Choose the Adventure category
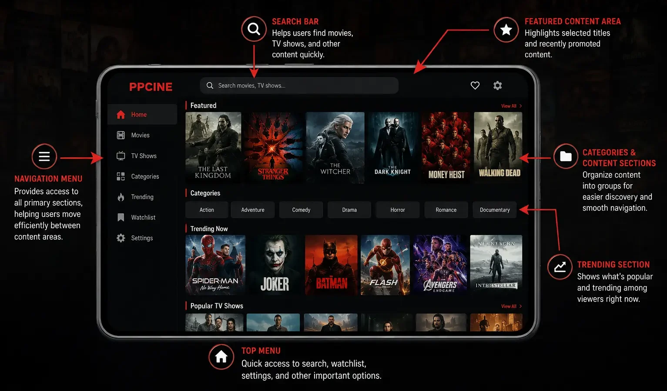Screen dimensions: 667x391 [253, 210]
